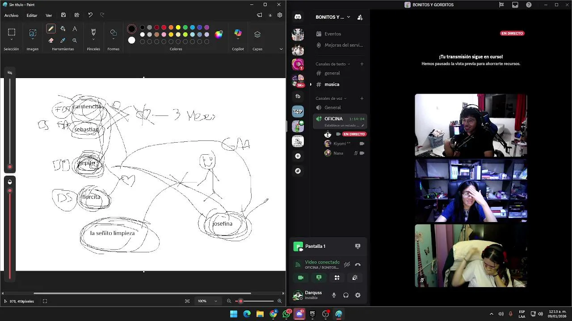Screen dimensions: 572x321
Task: Toggle fit to window in Paint status bar
Action: (187, 301)
